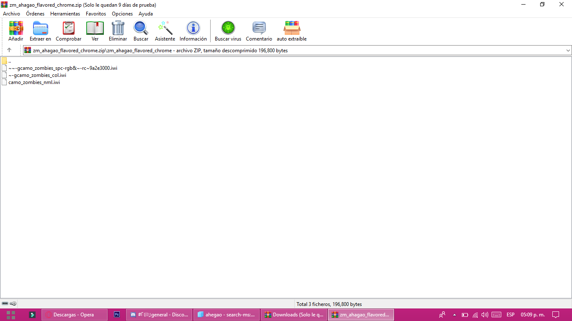Click the drive icon in status bar
The width and height of the screenshot is (572, 321).
[x=5, y=303]
